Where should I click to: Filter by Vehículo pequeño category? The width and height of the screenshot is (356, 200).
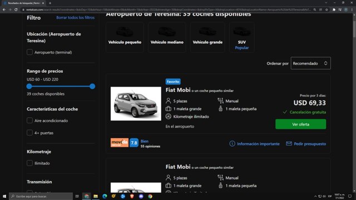tap(125, 37)
